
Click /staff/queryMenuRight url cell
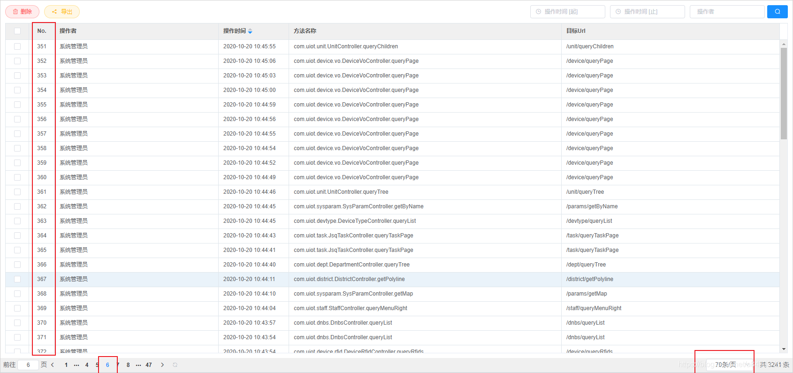pyautogui.click(x=594, y=308)
